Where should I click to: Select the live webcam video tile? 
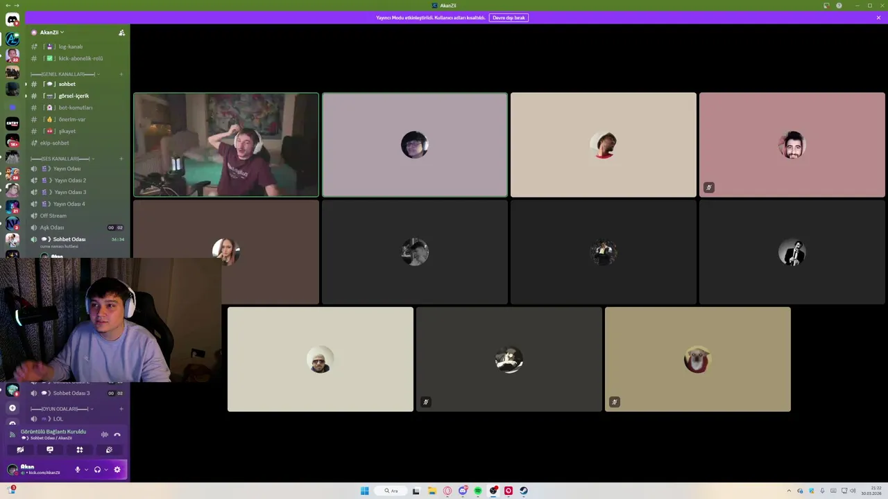(226, 145)
